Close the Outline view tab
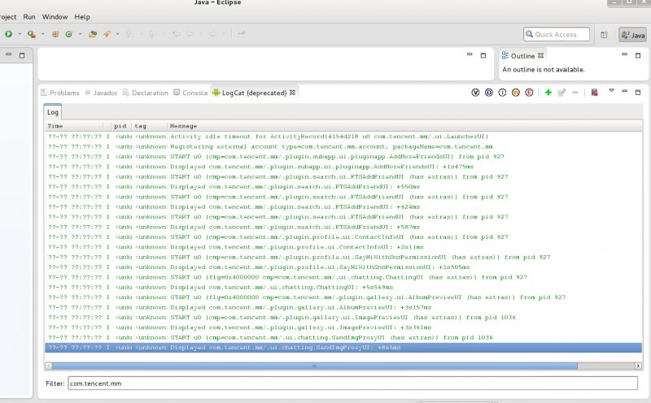651x403 pixels. coord(540,55)
